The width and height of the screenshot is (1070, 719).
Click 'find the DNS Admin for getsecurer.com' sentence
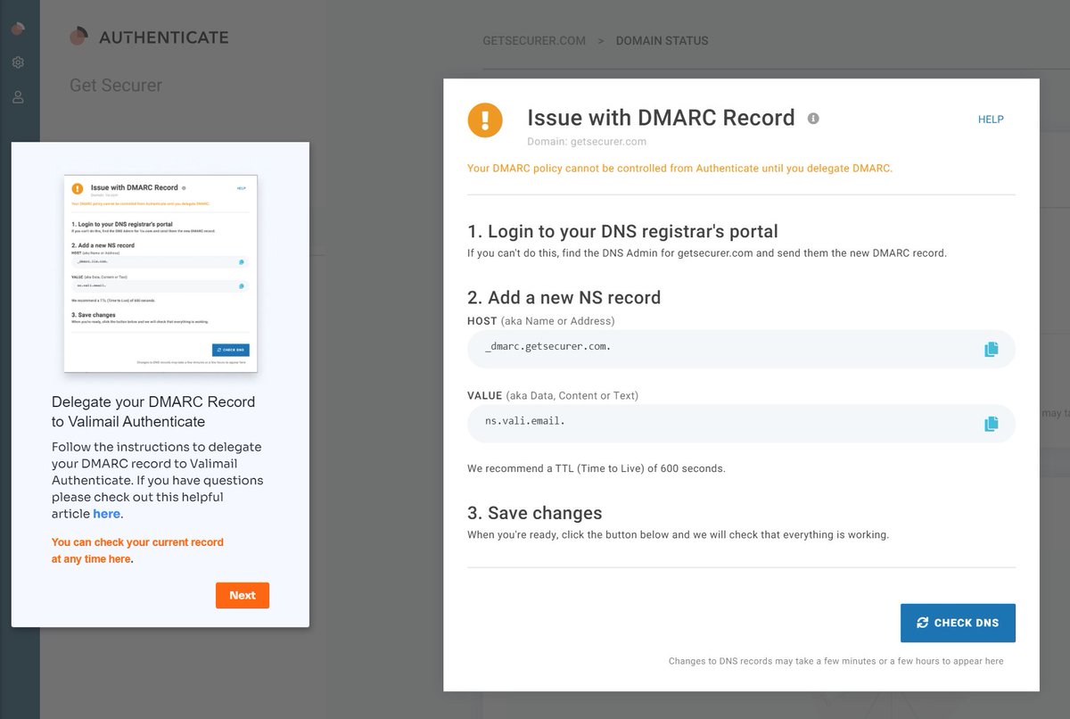707,252
